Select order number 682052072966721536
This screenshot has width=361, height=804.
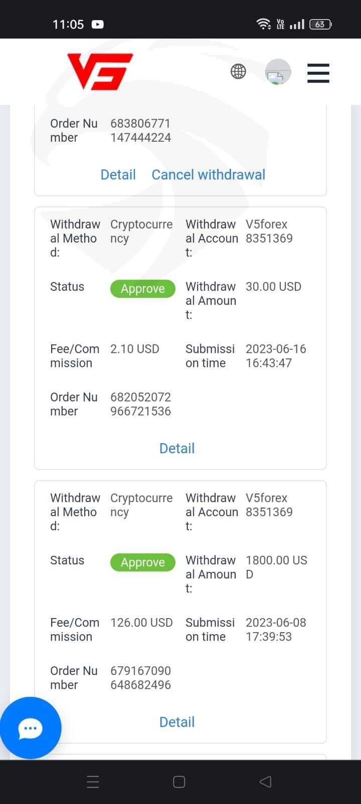pos(140,404)
